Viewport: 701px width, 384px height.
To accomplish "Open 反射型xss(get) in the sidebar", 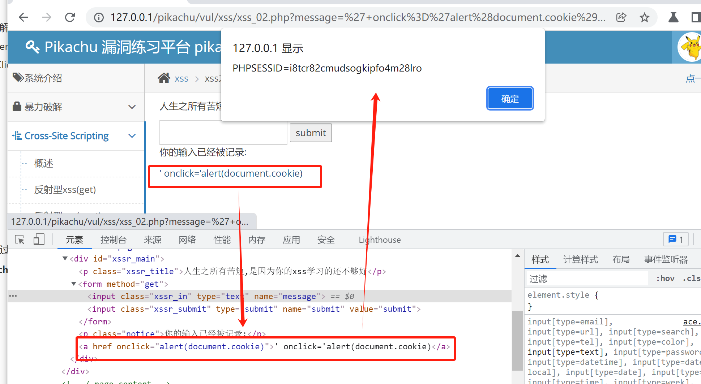I will 65,190.
